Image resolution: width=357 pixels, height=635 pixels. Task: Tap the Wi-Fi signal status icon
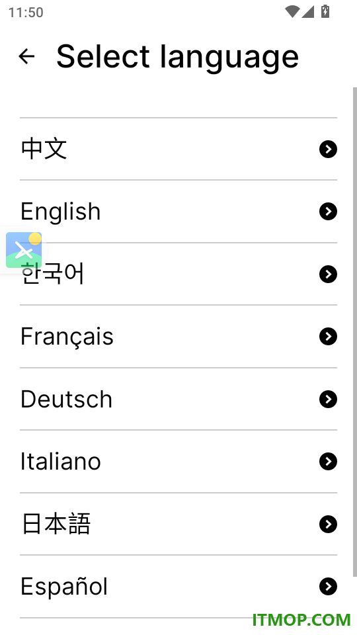click(x=292, y=11)
